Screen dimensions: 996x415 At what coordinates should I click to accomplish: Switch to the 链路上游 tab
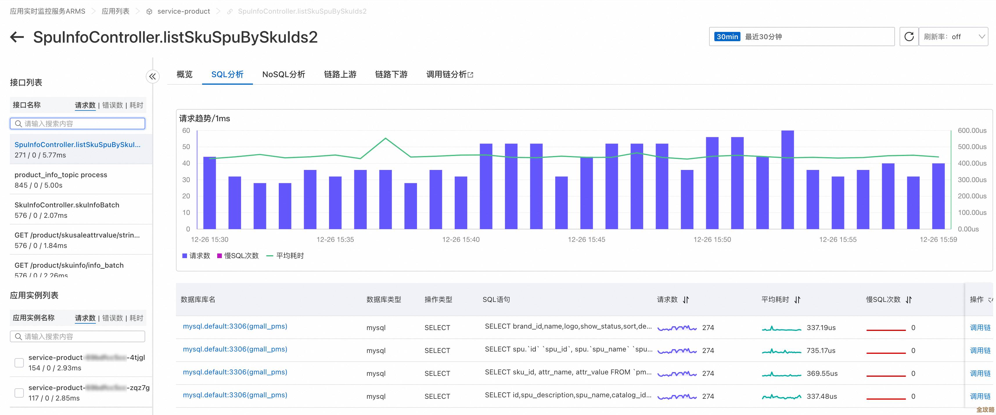point(339,74)
